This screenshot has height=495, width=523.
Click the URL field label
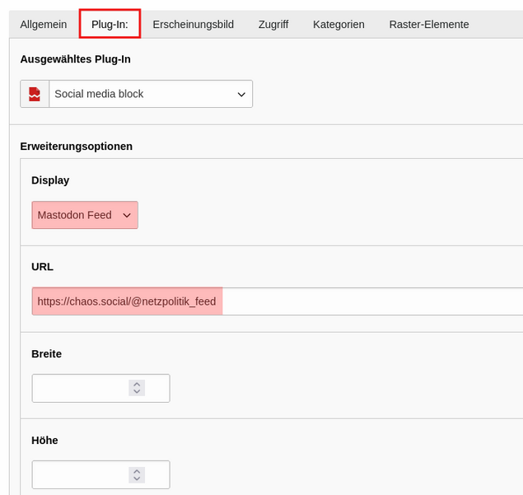point(42,267)
